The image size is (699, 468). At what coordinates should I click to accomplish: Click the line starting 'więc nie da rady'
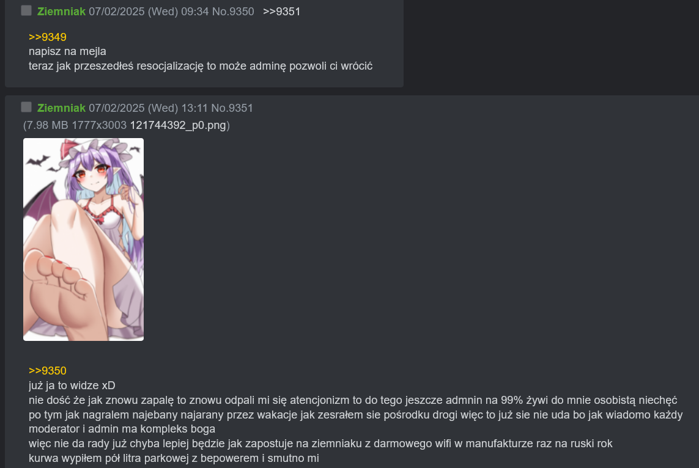(320, 444)
